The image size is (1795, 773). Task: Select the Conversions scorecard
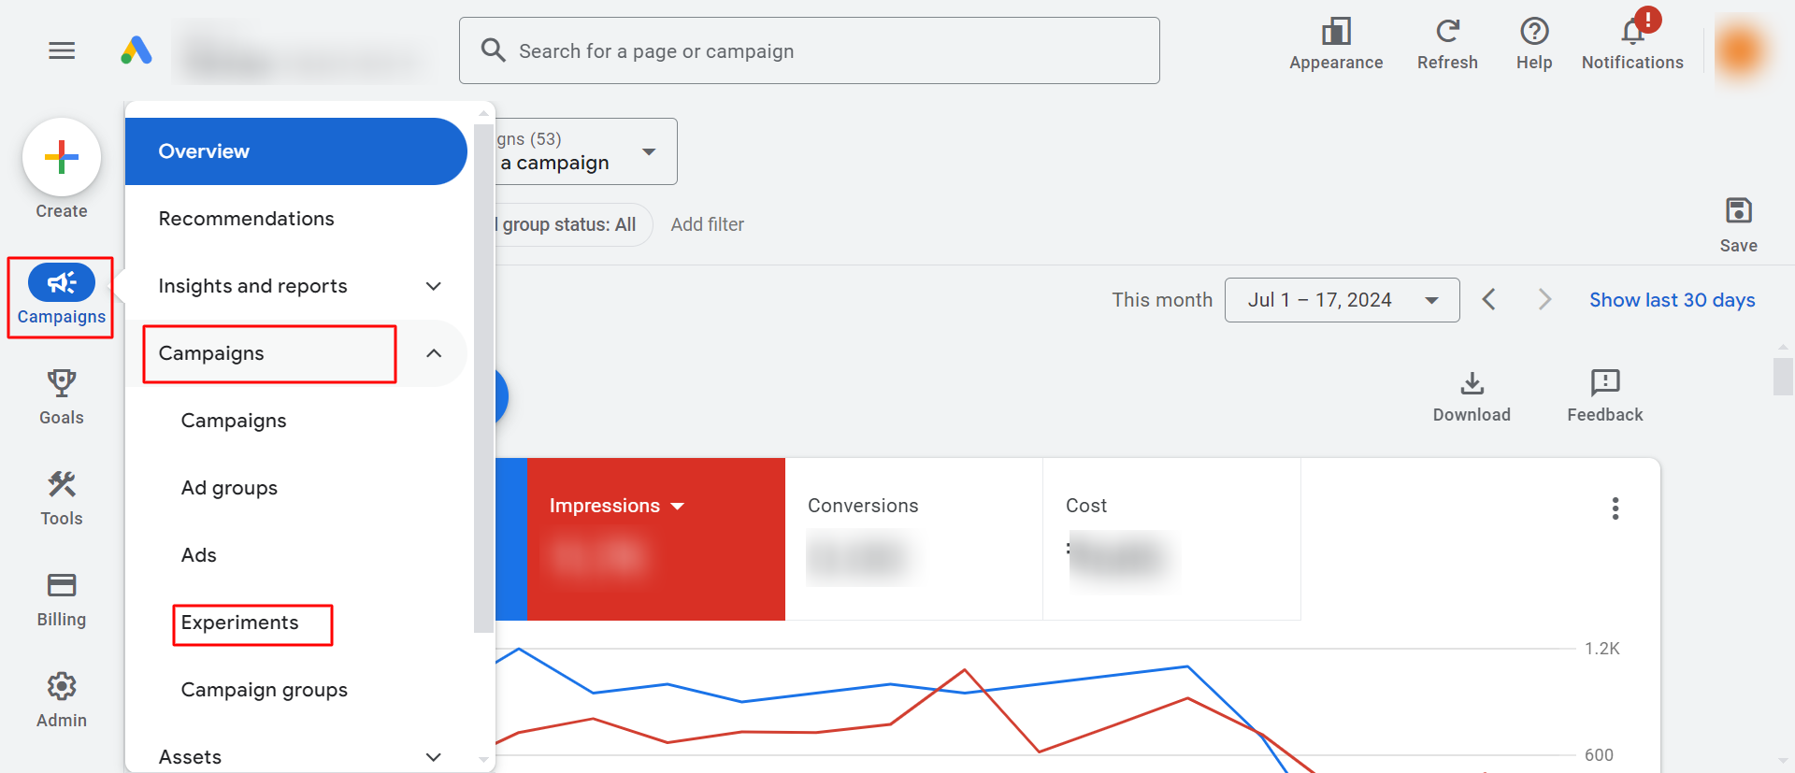click(913, 539)
